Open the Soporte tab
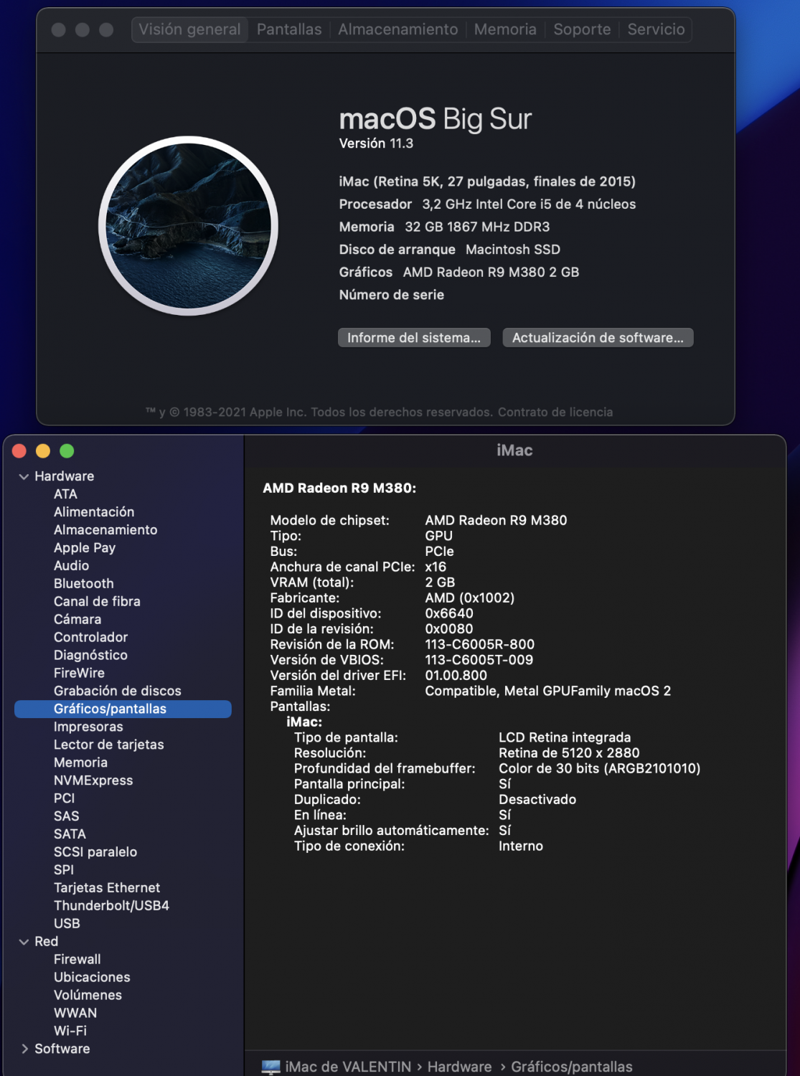Screen dimensions: 800x1076 pos(582,29)
